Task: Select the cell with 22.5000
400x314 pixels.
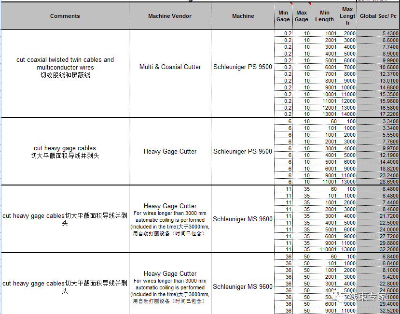Action: 378,223
